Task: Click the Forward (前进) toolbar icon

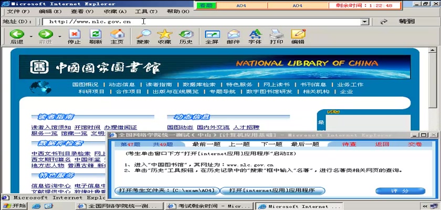Action: point(46,34)
